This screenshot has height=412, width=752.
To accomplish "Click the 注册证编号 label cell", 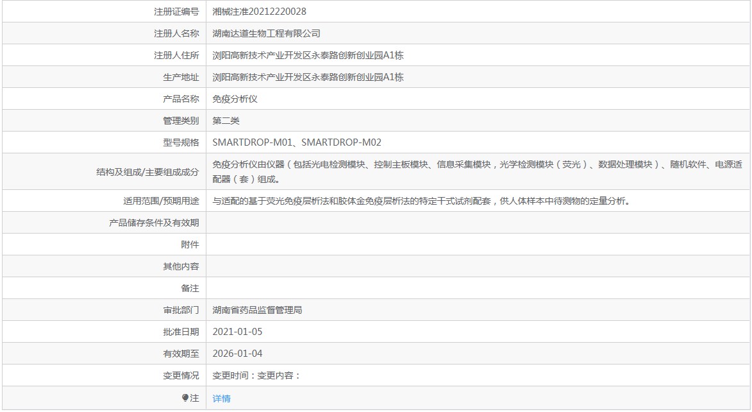I will [176, 12].
